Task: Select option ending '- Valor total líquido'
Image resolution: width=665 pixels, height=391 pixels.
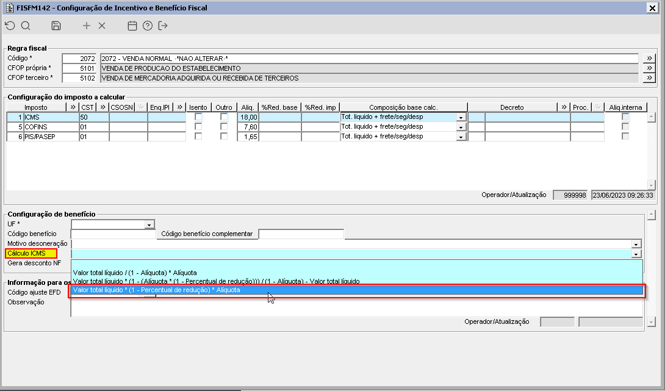Action: point(356,281)
